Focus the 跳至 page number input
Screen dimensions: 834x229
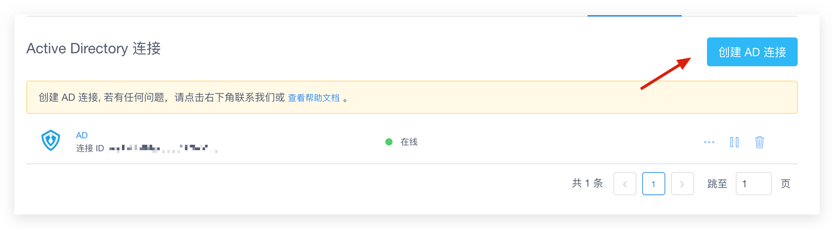[x=753, y=184]
